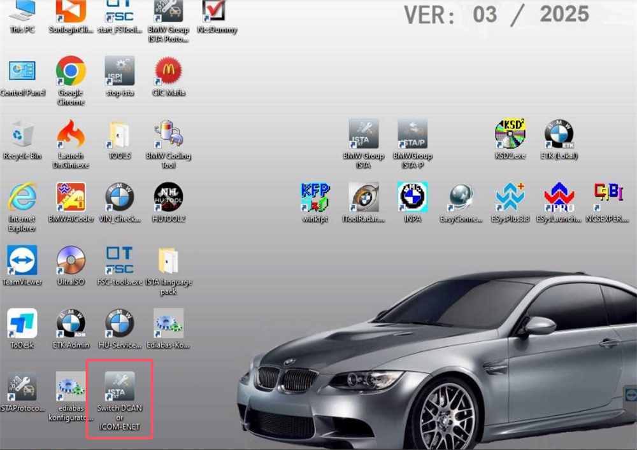
Task: Select the start_FSTool shortcut icon
Action: pyautogui.click(x=120, y=11)
